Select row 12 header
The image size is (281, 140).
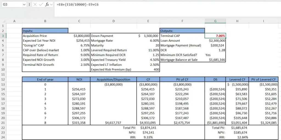[x=3, y=79]
